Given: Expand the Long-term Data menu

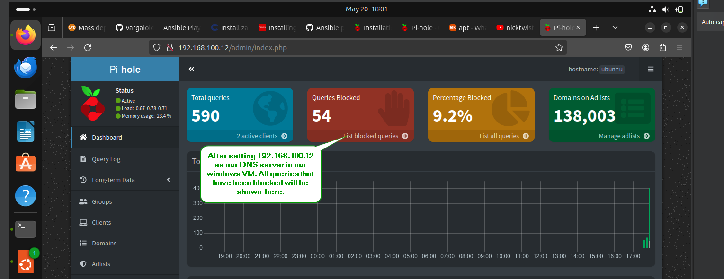Looking at the screenshot, I should coord(125,180).
